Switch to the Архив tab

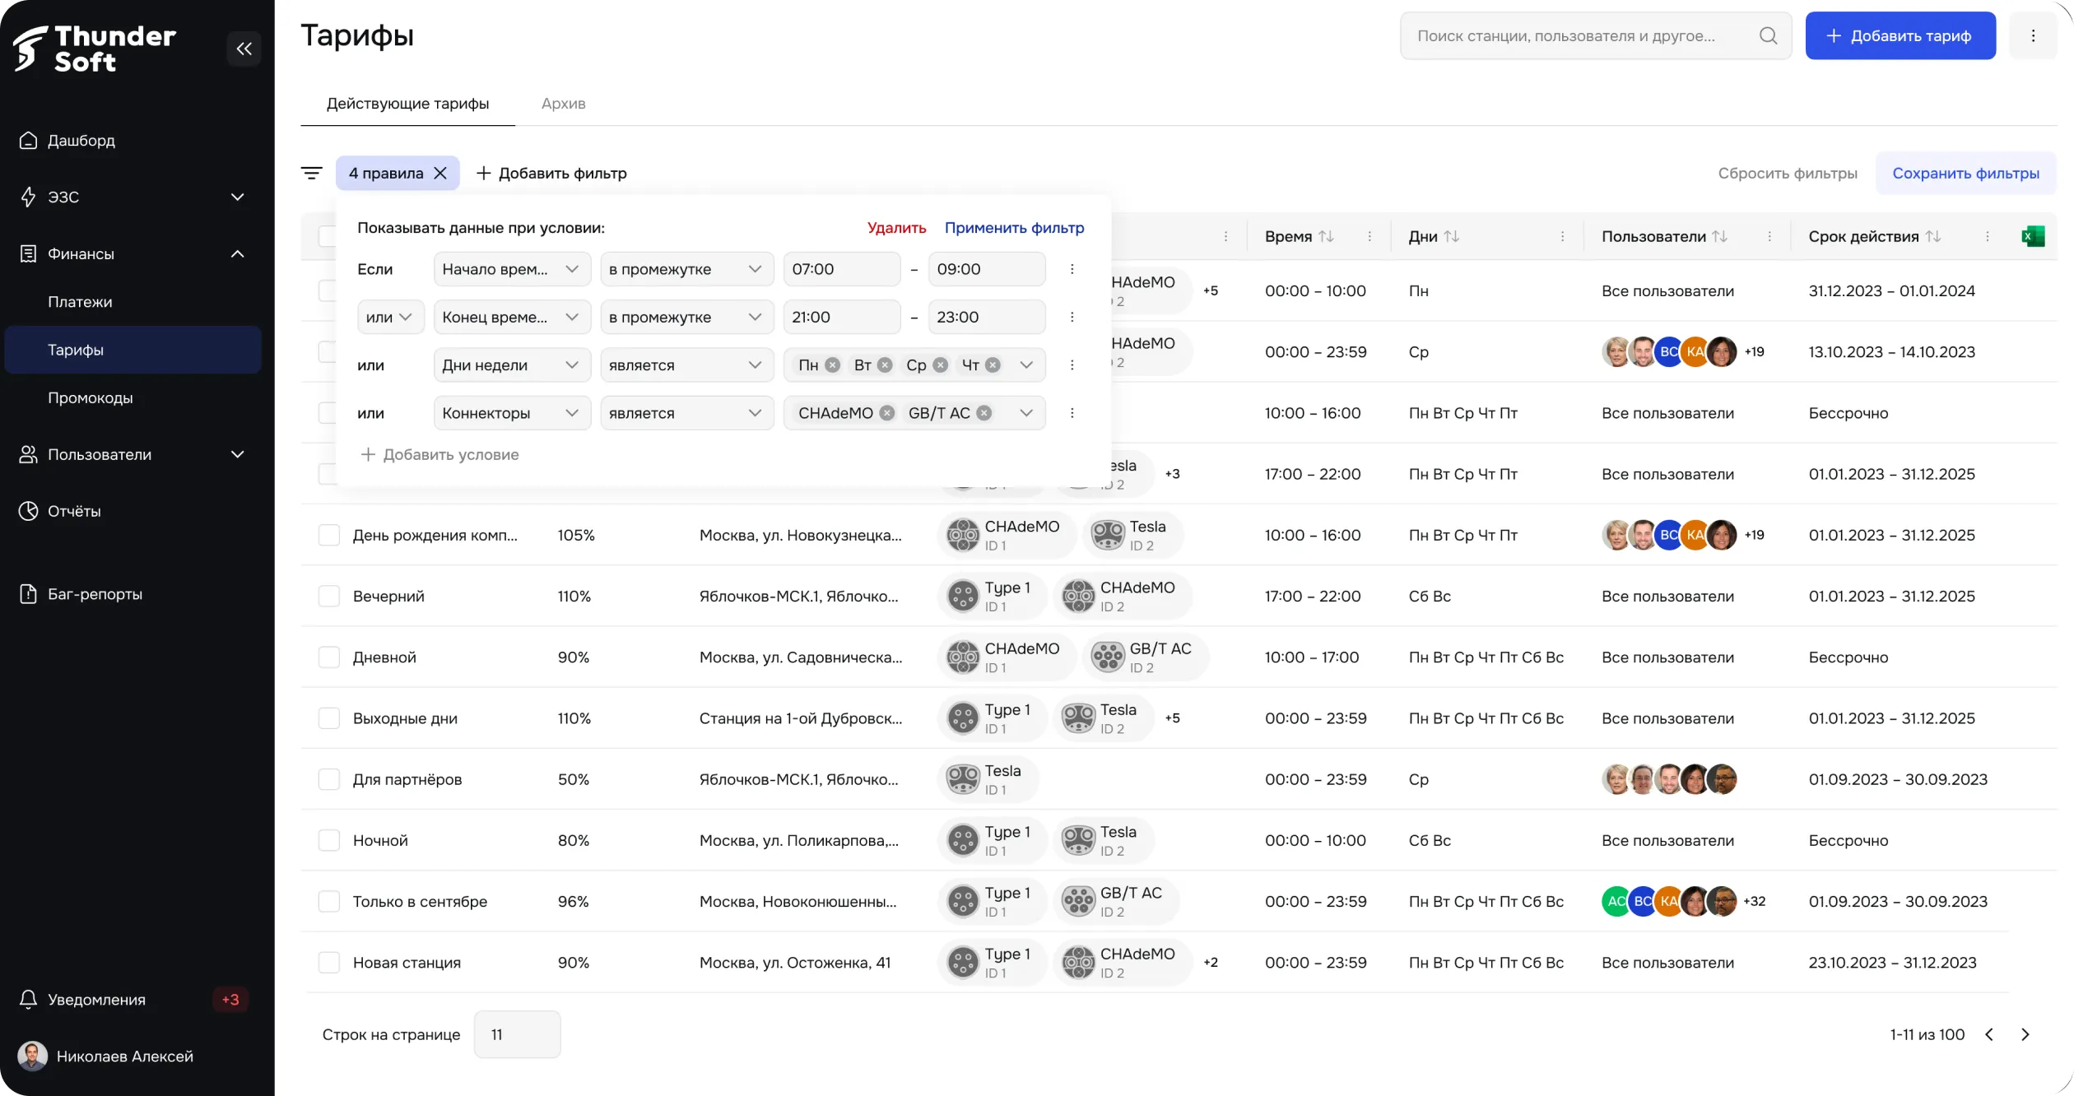(563, 104)
